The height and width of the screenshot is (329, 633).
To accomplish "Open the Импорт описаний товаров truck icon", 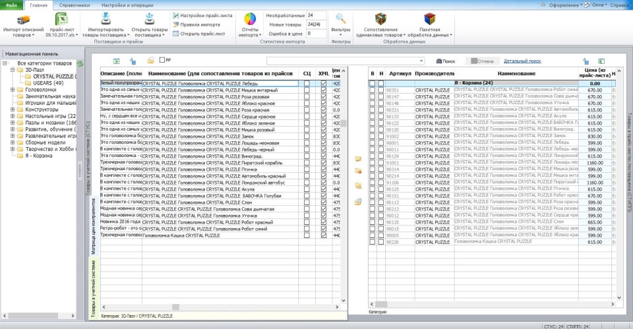I will pyautogui.click(x=23, y=20).
